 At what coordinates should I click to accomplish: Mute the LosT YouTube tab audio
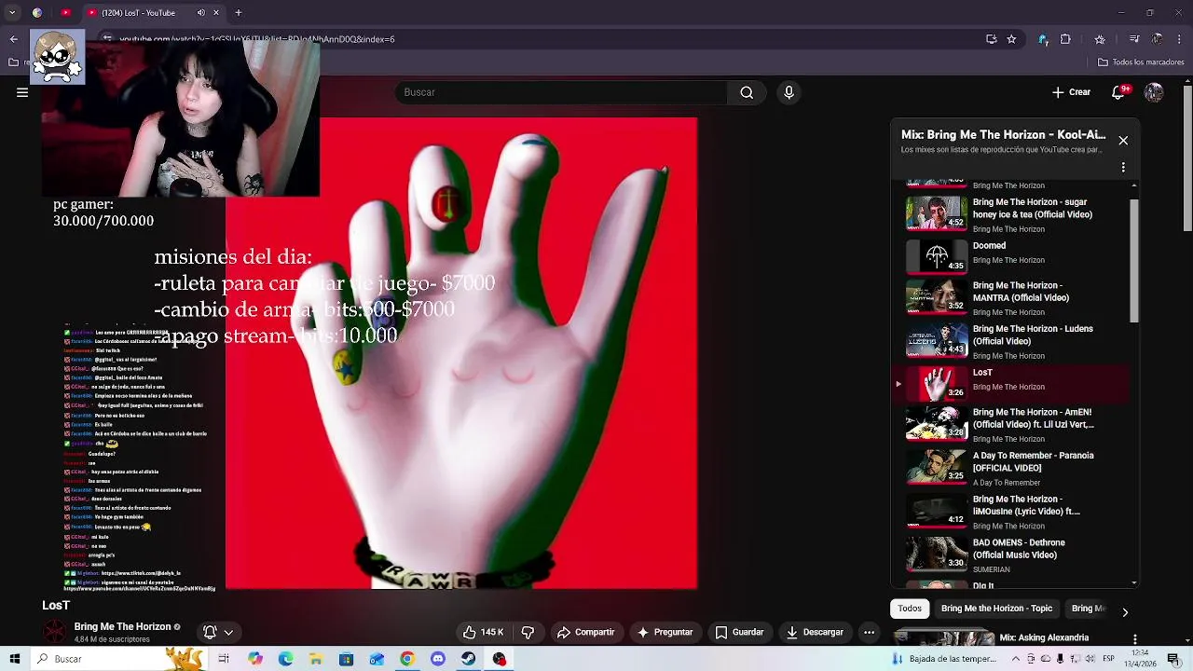[201, 13]
